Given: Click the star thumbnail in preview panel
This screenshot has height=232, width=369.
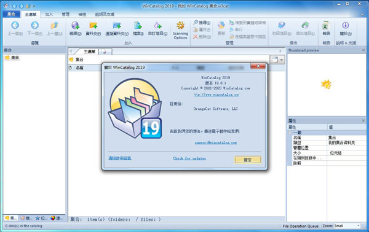Looking at the screenshot, I should click(x=326, y=84).
